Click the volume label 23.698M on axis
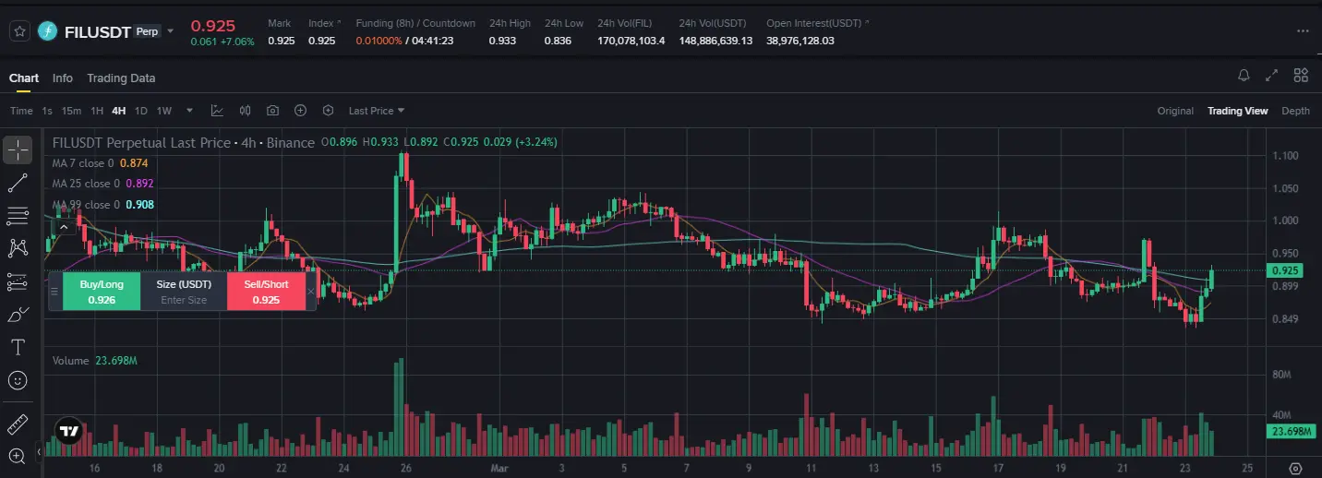 click(1291, 431)
